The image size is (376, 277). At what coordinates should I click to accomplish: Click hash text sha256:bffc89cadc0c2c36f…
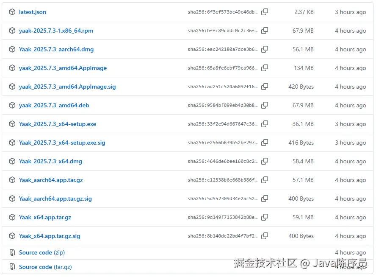(223, 31)
